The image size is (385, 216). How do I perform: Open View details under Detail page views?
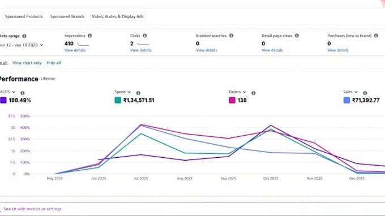coord(272,50)
